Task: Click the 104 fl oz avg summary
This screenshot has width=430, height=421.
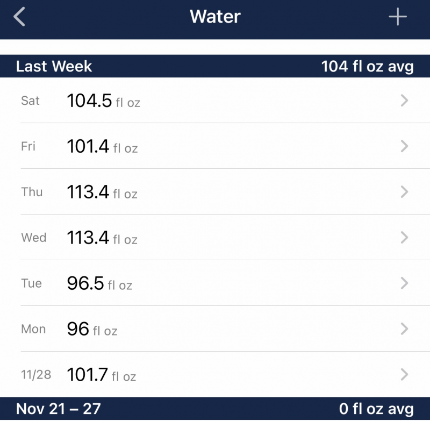Action: [367, 67]
